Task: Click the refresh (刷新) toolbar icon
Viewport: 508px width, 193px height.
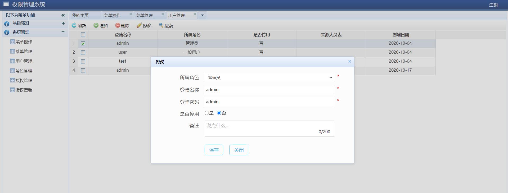Action: [74, 25]
